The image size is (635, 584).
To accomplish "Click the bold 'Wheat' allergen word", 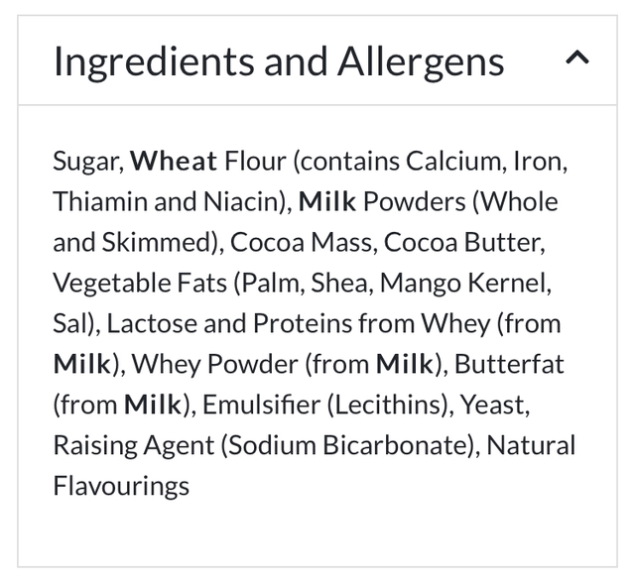I will coord(174,161).
